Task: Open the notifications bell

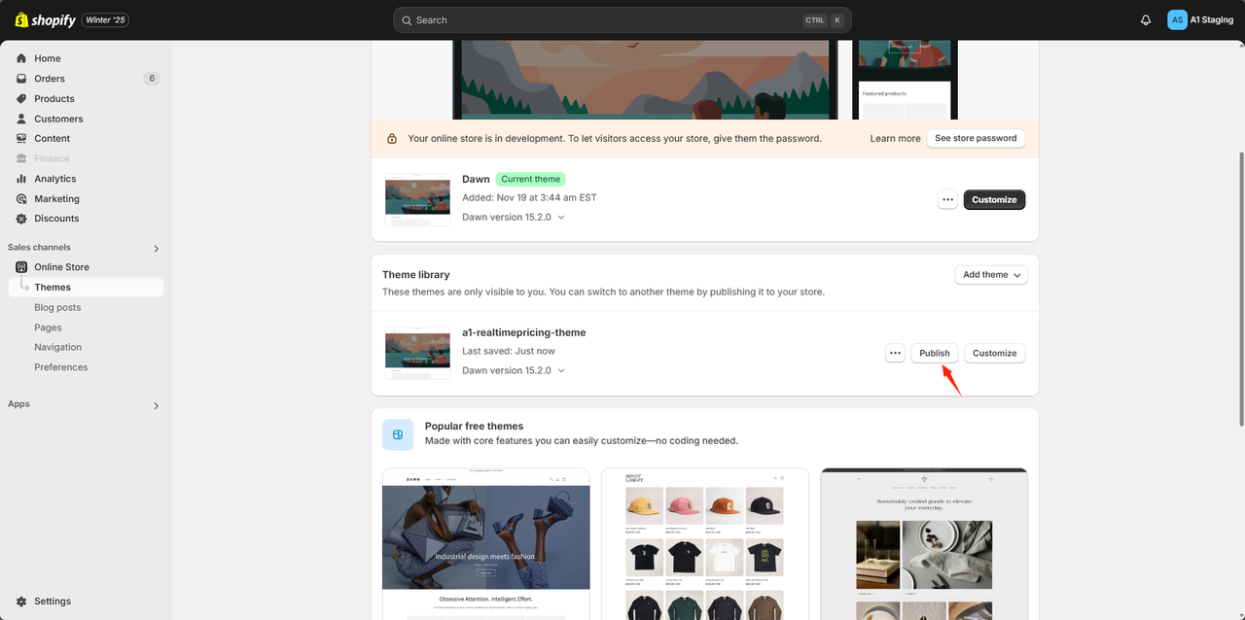Action: tap(1146, 19)
